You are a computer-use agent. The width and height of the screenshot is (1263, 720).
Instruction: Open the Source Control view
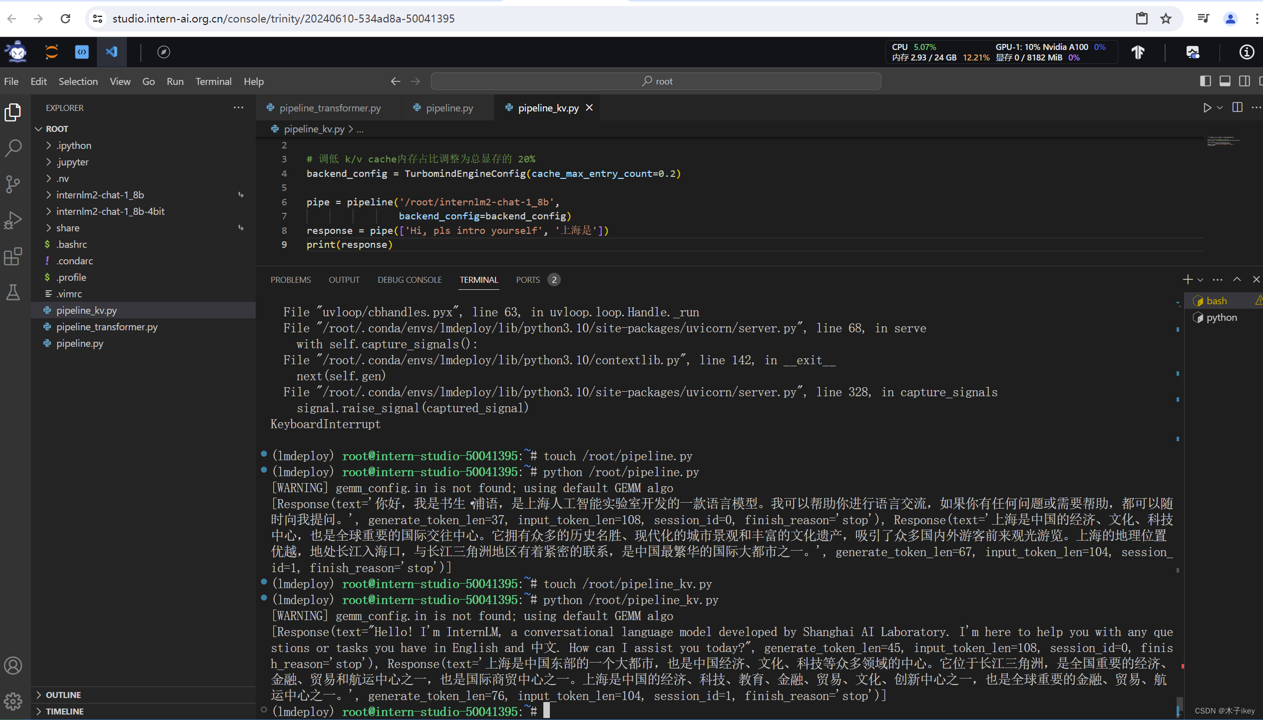(x=13, y=184)
